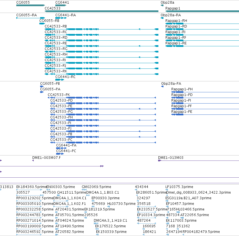The height and width of the screenshot is (236, 239).
Task: Open transcript CG6055-RA label
Action: coord(26,15)
